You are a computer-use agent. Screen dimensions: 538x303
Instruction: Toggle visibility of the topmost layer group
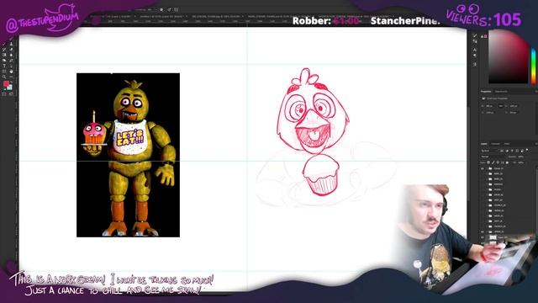coord(483,168)
